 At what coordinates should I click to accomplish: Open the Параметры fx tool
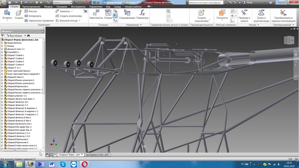click(x=142, y=13)
